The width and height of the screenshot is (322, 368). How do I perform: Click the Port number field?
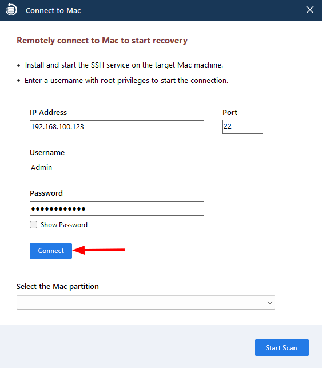[x=243, y=126]
